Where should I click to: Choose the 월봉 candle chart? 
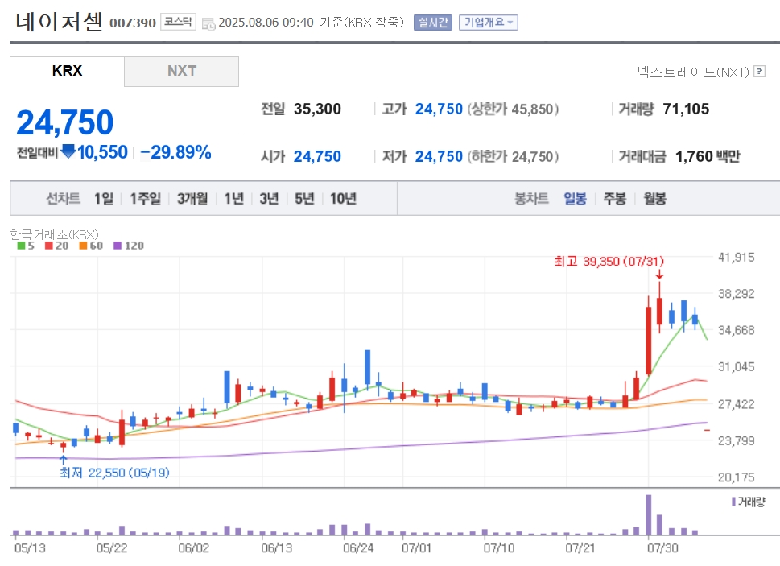(654, 198)
